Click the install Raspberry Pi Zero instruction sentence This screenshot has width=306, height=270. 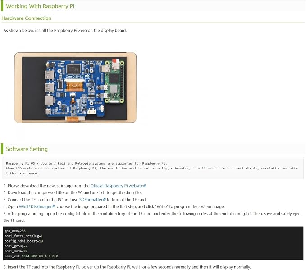pyautogui.click(x=65, y=31)
